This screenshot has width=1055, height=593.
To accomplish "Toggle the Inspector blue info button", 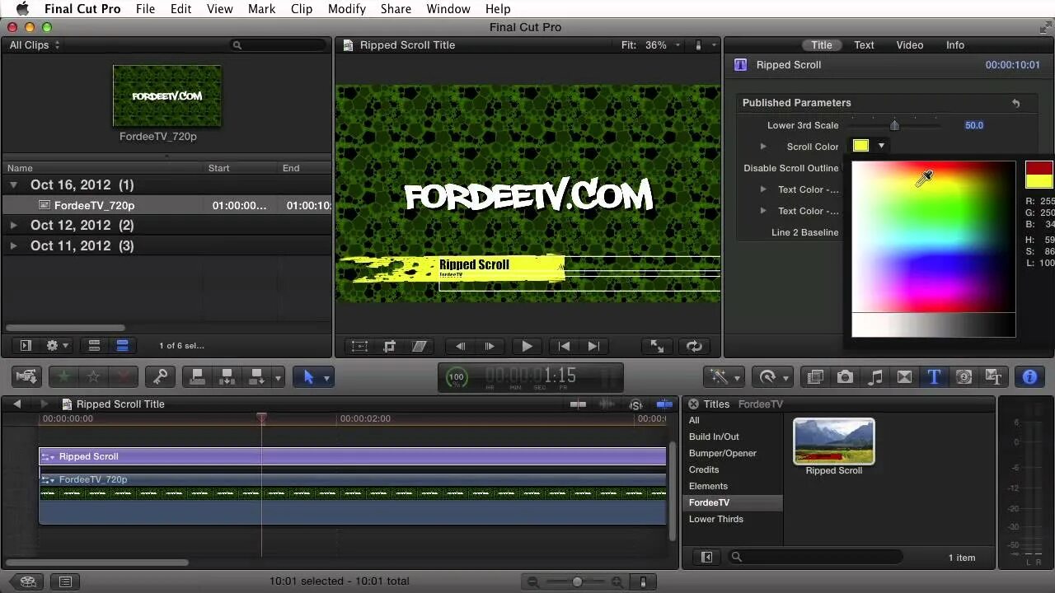I will (1029, 376).
